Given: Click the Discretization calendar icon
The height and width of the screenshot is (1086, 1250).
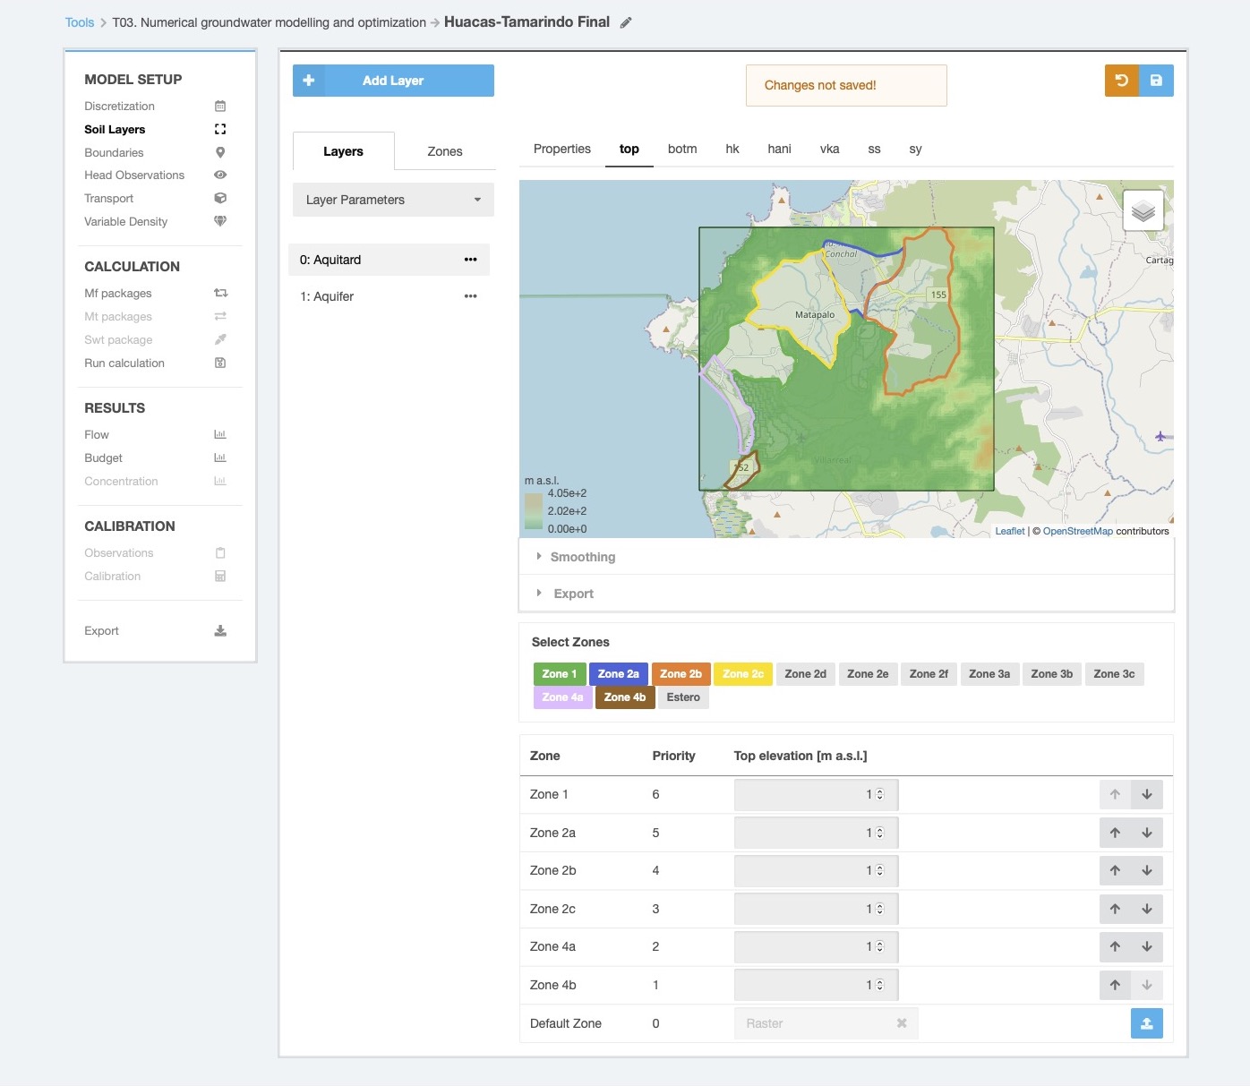Looking at the screenshot, I should click(x=220, y=106).
